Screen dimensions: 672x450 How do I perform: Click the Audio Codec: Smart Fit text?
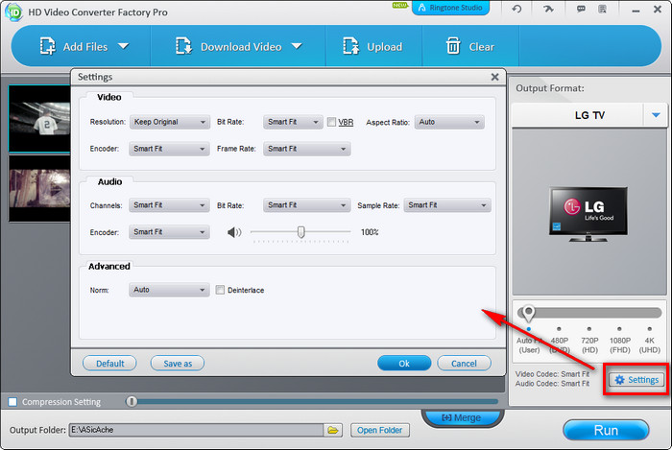pyautogui.click(x=552, y=384)
